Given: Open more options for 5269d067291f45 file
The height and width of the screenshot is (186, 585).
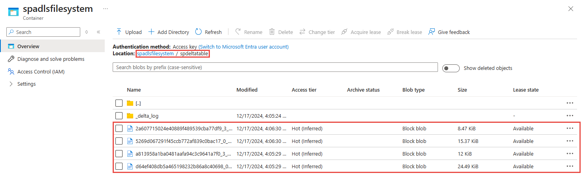Looking at the screenshot, I should pyautogui.click(x=570, y=141).
